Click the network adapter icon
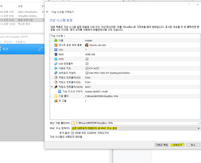Screen dimensions: 201x163 [56, 73]
